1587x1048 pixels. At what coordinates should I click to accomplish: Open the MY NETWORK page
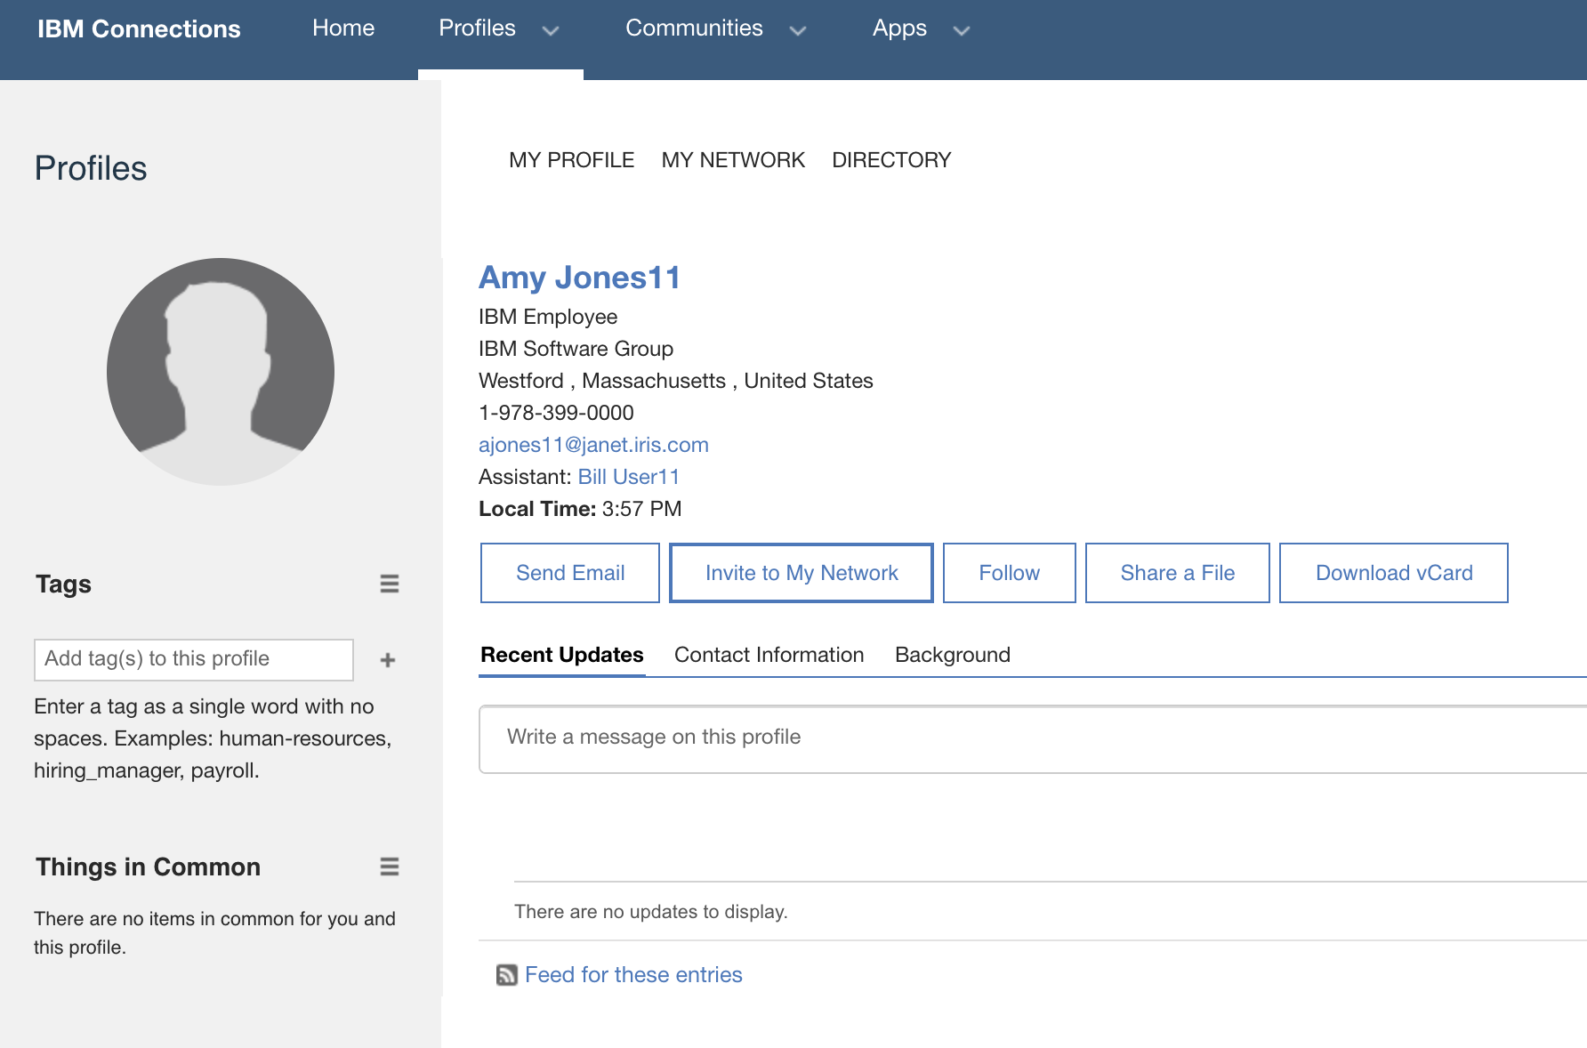tap(733, 160)
